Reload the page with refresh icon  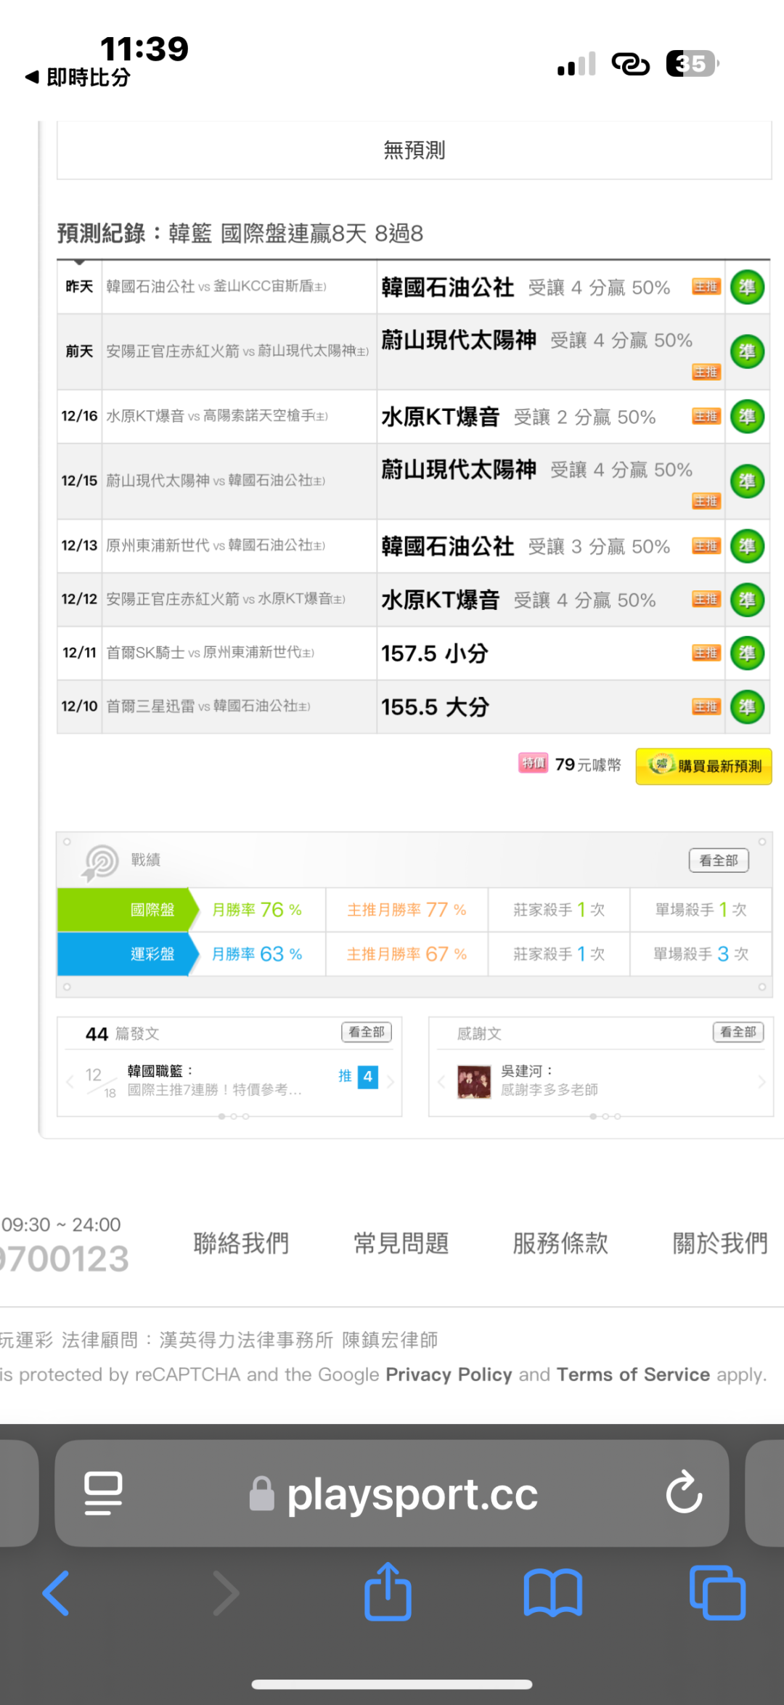coord(683,1493)
